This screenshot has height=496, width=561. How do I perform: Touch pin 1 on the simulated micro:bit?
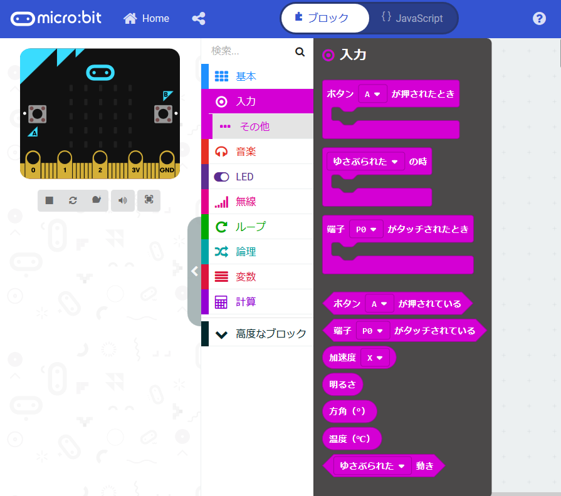[65, 163]
